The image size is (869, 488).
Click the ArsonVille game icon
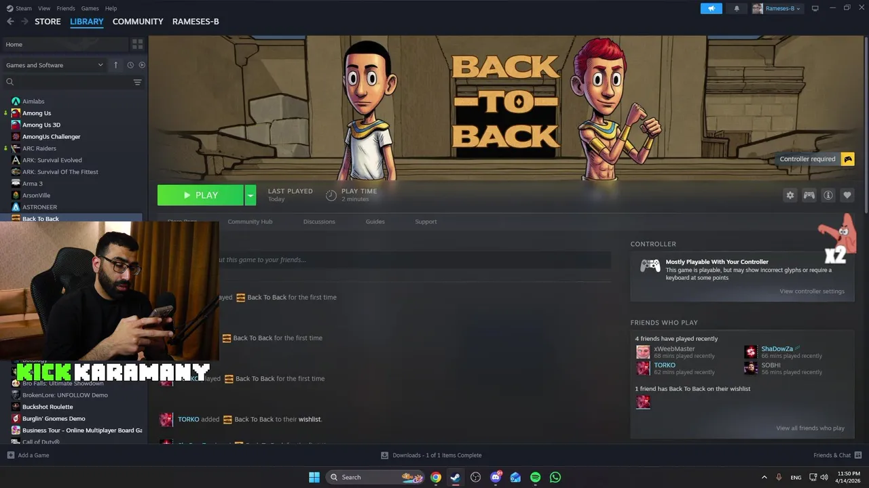16,195
